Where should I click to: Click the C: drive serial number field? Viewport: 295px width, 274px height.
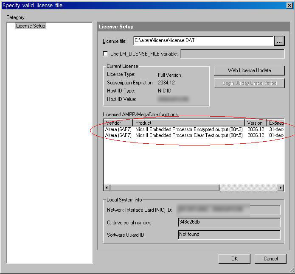tap(229, 223)
